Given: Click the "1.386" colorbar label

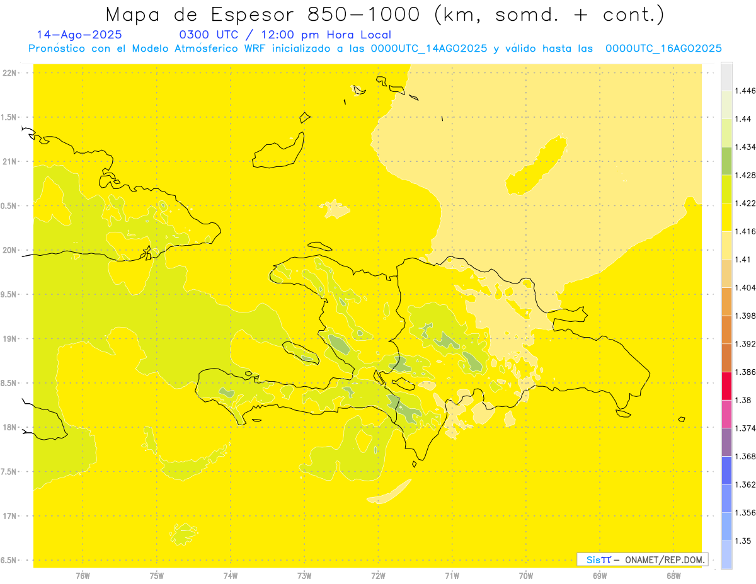Looking at the screenshot, I should [747, 372].
